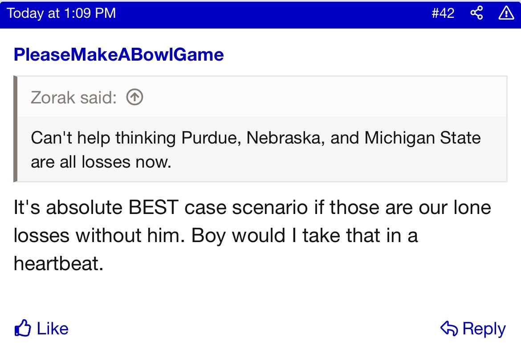This screenshot has width=521, height=358.
Task: Open PleaseMakeABowlGame's user profile
Action: 118,54
